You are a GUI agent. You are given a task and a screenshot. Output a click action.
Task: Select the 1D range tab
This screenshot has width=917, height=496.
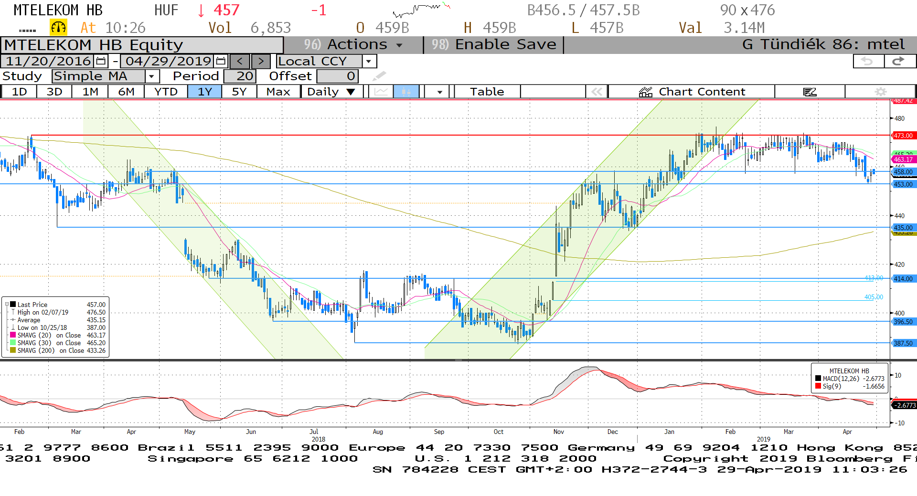click(x=19, y=92)
